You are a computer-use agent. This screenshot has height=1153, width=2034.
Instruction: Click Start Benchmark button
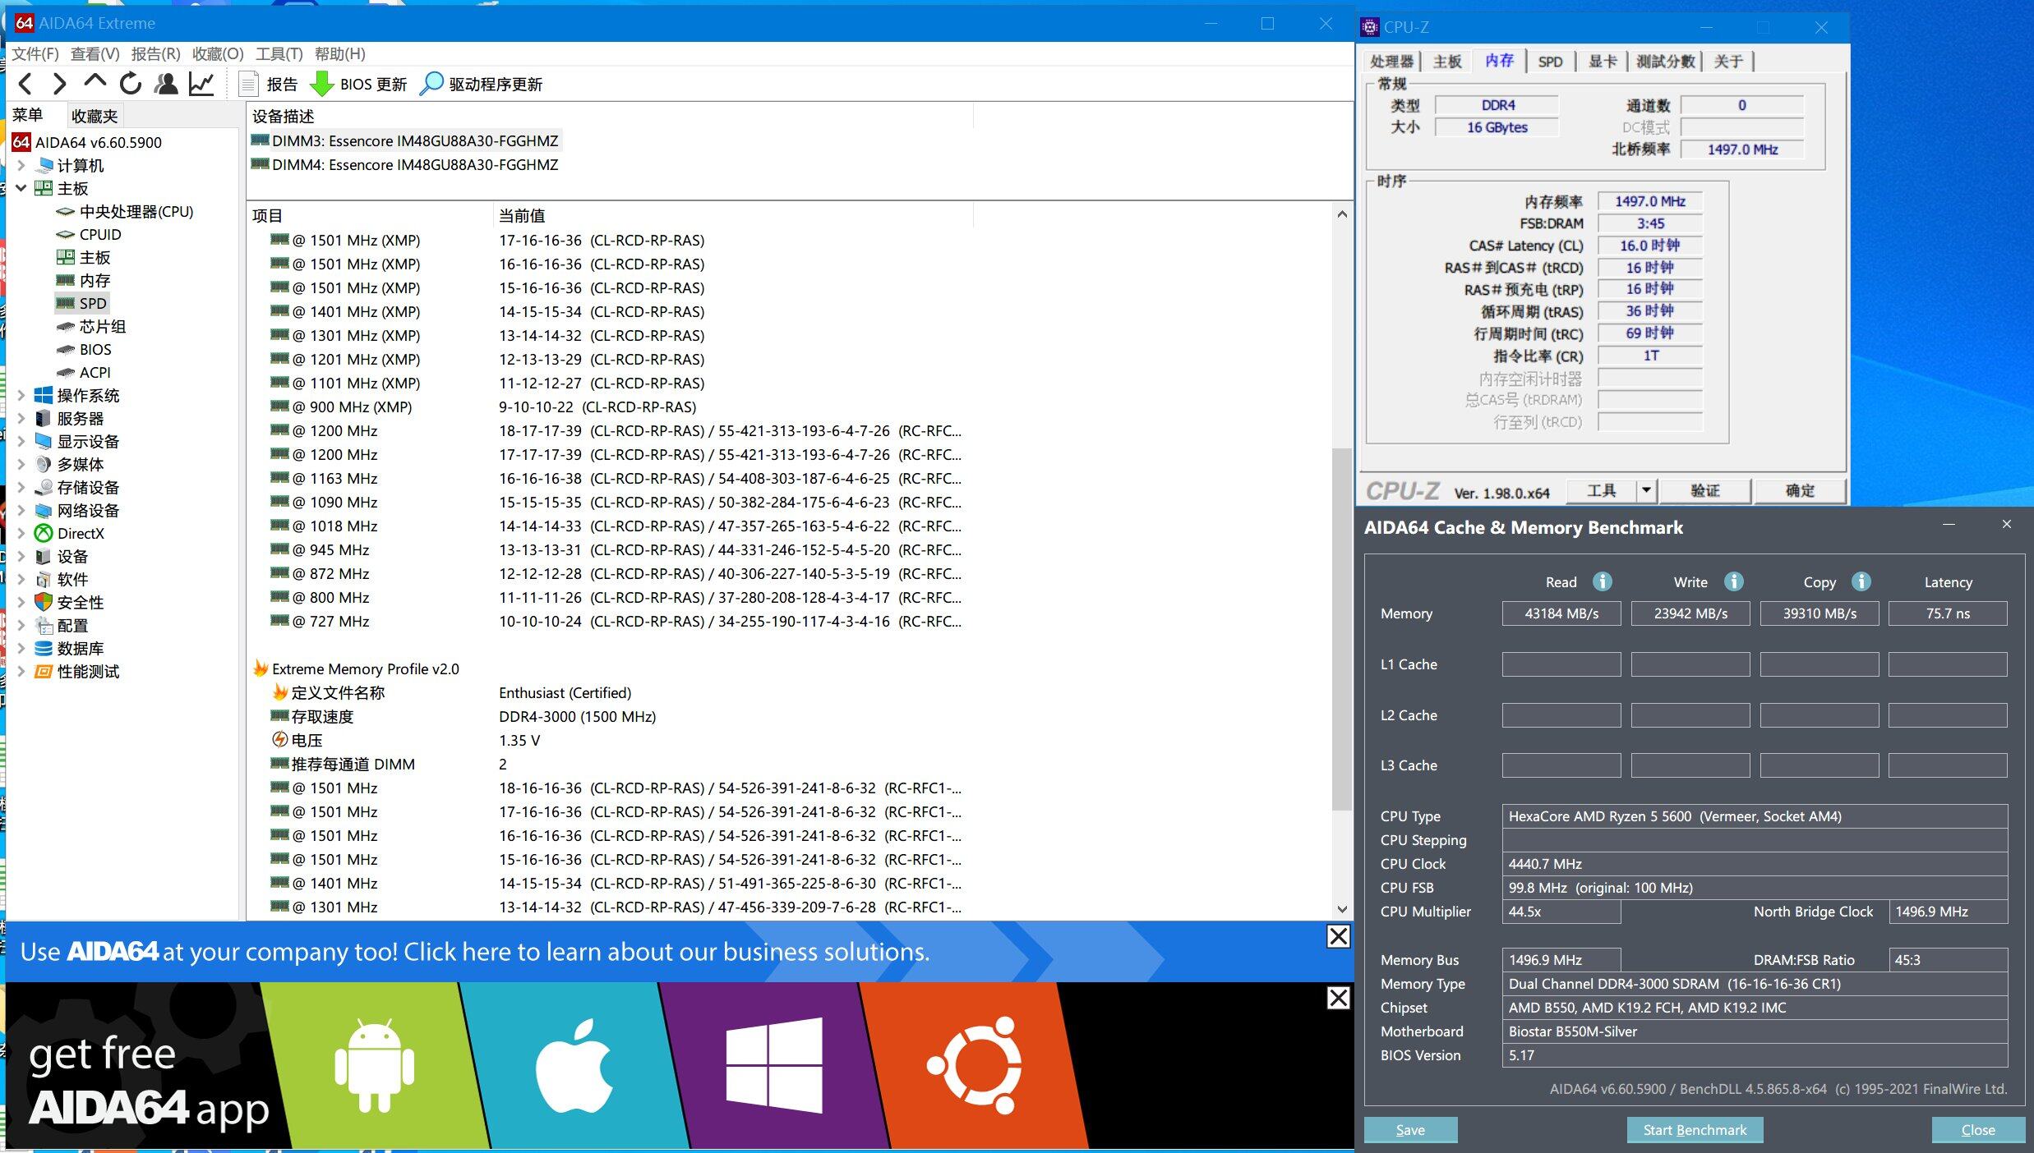[x=1695, y=1130]
